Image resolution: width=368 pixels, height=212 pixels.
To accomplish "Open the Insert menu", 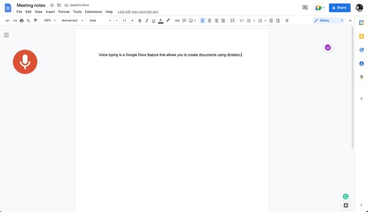I will point(50,12).
